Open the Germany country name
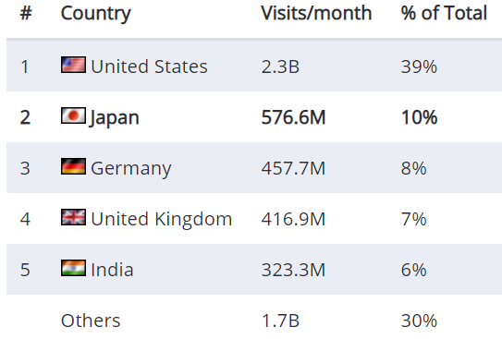 [131, 168]
